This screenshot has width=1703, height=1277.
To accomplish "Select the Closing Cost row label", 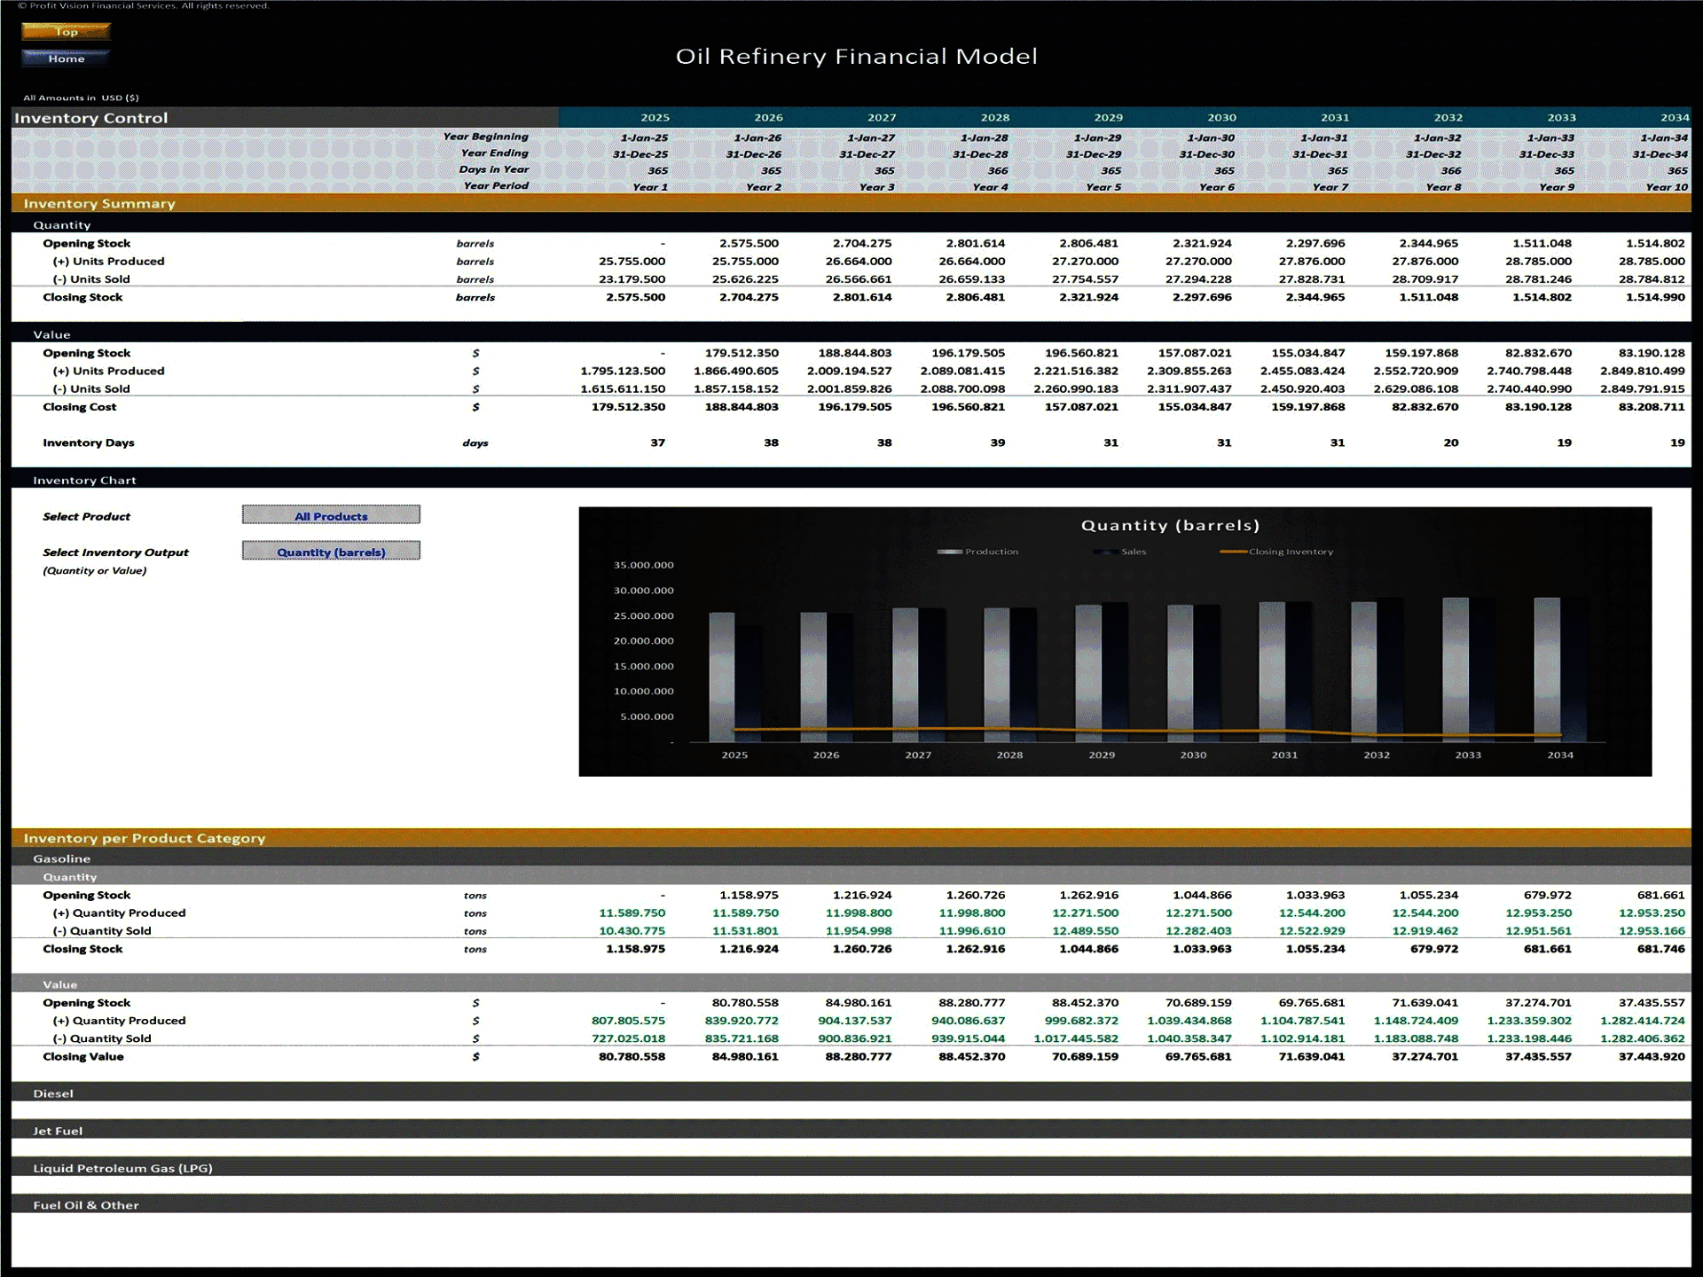I will coord(79,407).
